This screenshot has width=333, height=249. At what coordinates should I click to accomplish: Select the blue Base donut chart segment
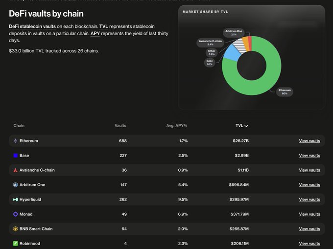click(x=232, y=53)
